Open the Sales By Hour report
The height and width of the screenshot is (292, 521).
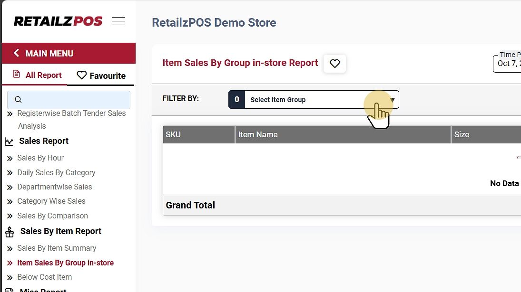coord(40,158)
